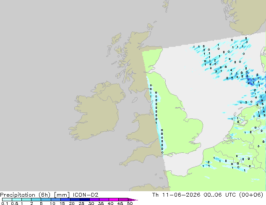Click the '0.5' legend label
Viewport: 266px width, 205px height.
(x=14, y=203)
